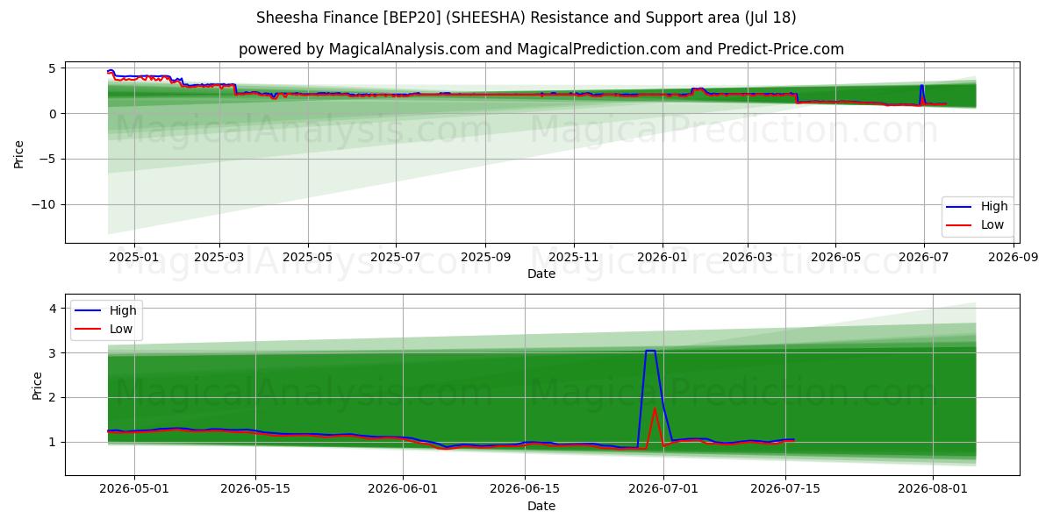
Task: Click the '−5' price tick on the top chart
Action: [48, 159]
